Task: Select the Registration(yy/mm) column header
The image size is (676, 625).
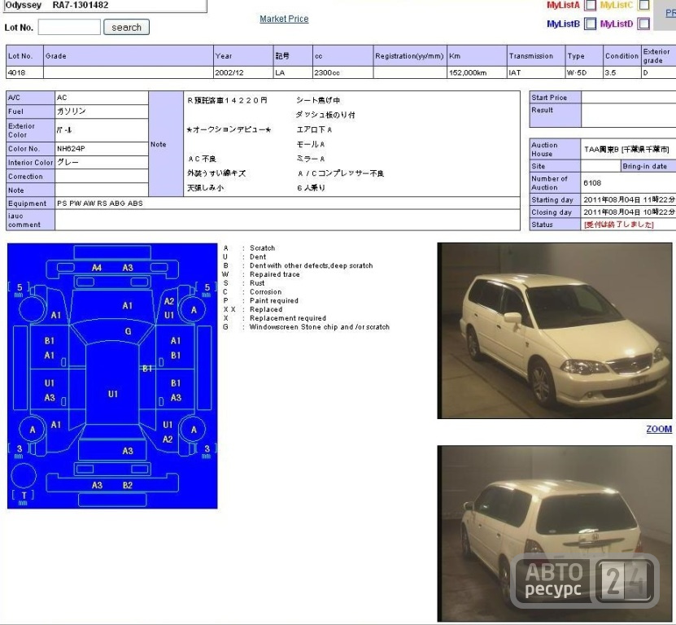Action: 409,56
